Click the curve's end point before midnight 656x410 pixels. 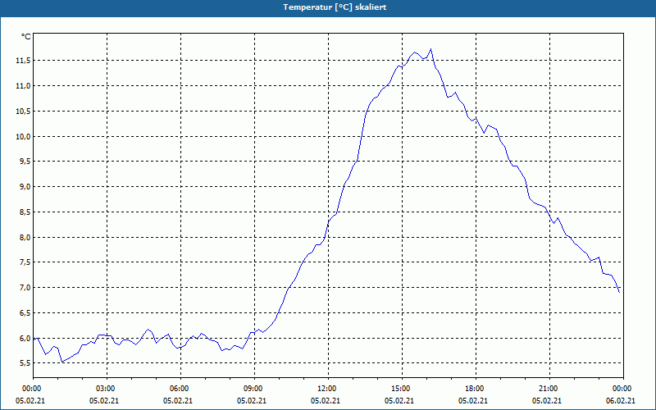click(619, 292)
